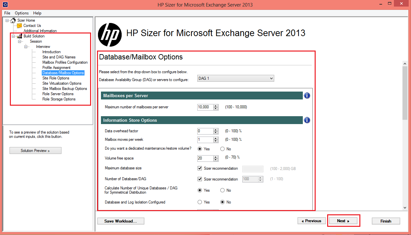Click the Data overhead factor field
The height and width of the screenshot is (235, 411).
pos(205,131)
